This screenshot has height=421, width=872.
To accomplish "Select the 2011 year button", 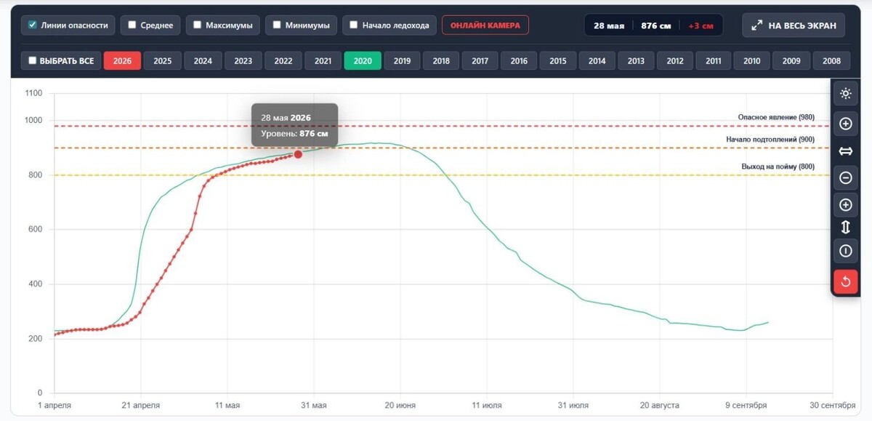I will (714, 61).
